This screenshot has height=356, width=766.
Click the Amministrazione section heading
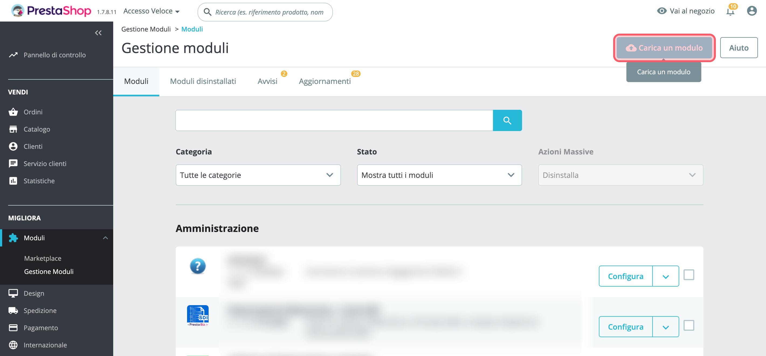[217, 228]
